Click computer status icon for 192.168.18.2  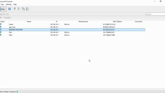click(1, 32)
